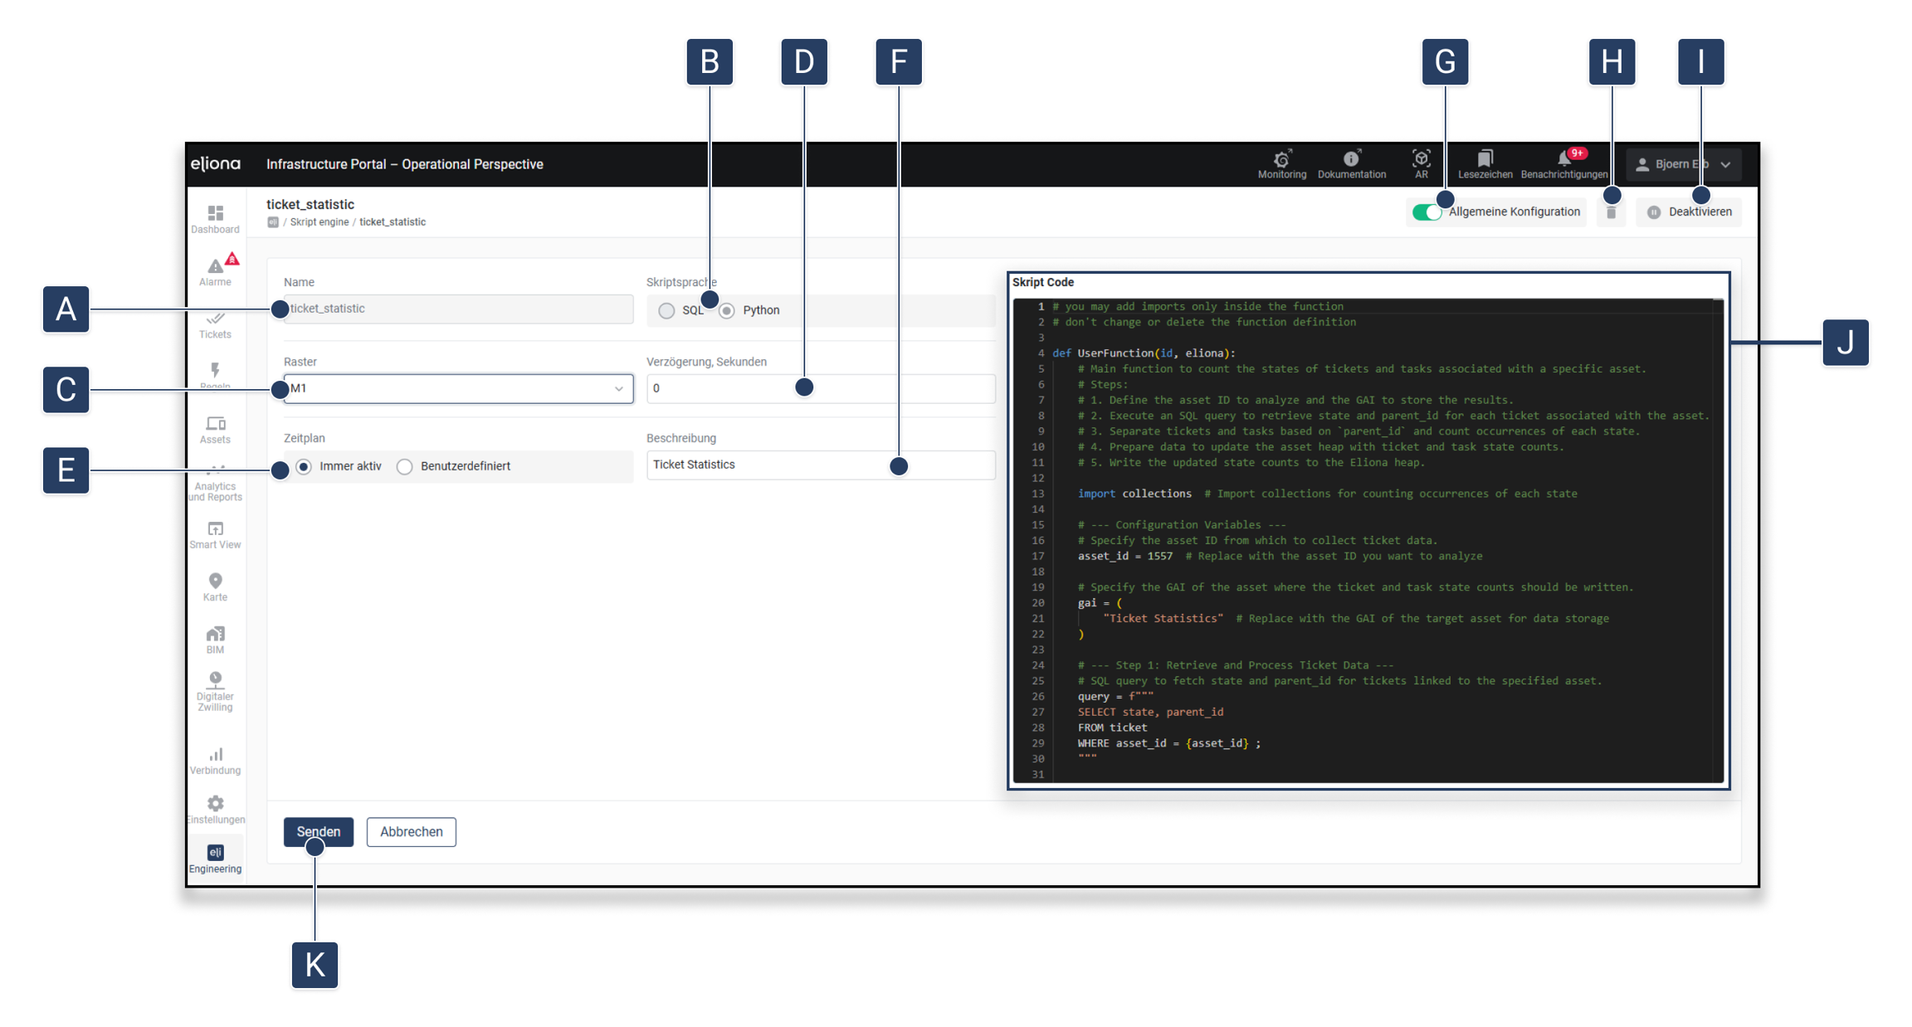Click the AR cube icon
1912x1027 pixels.
click(1421, 158)
